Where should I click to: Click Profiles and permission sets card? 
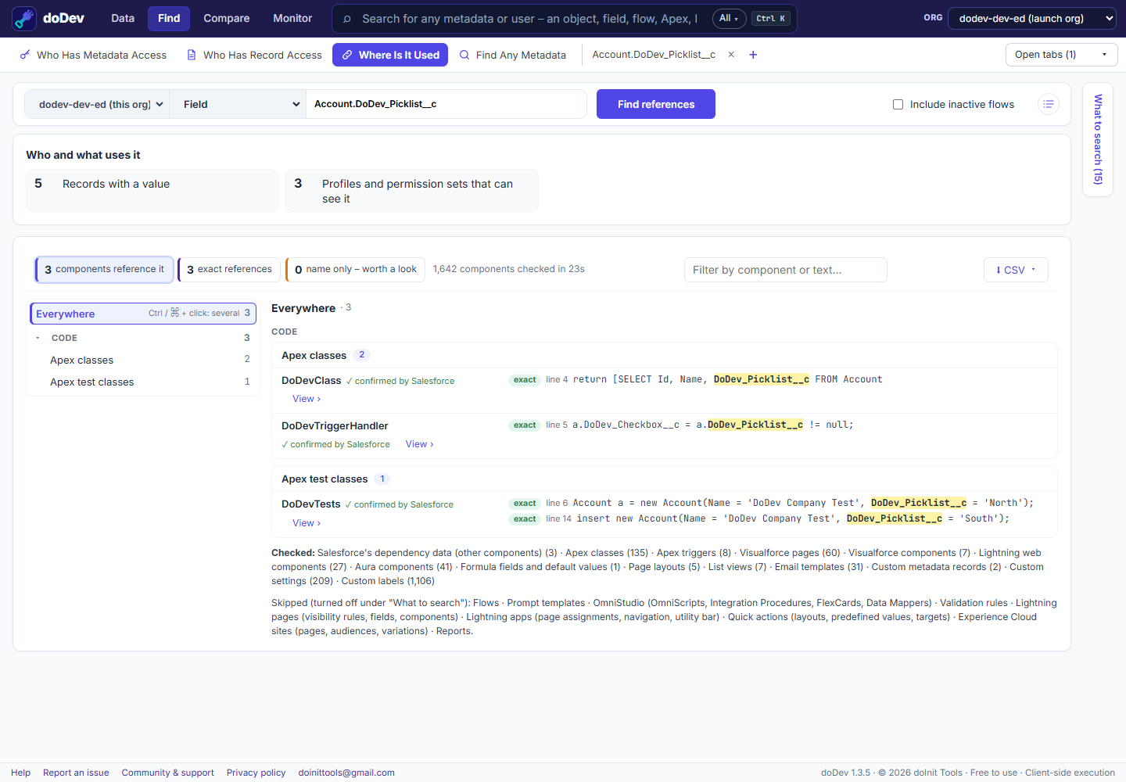[x=412, y=190]
